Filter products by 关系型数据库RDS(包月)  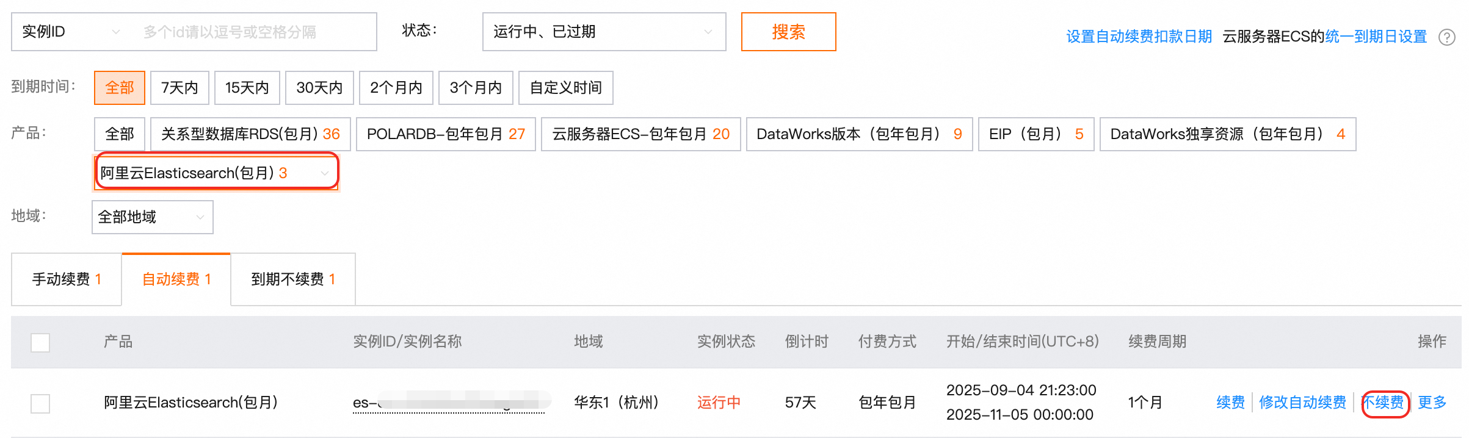point(250,134)
